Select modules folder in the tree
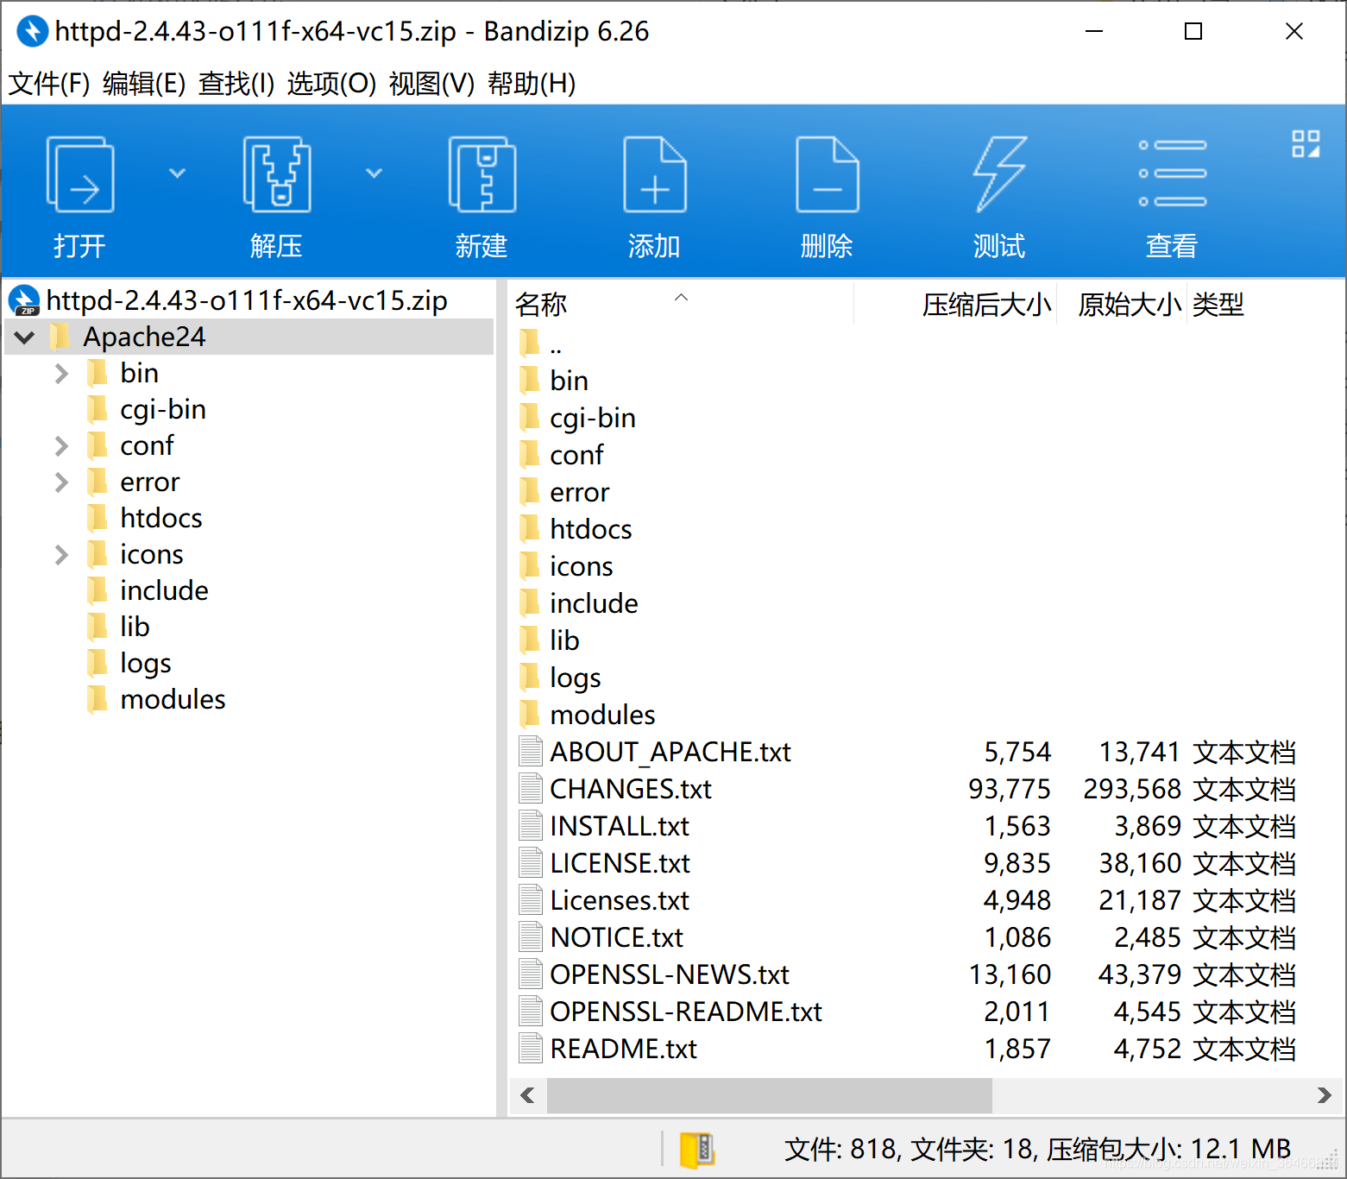 pos(173,699)
